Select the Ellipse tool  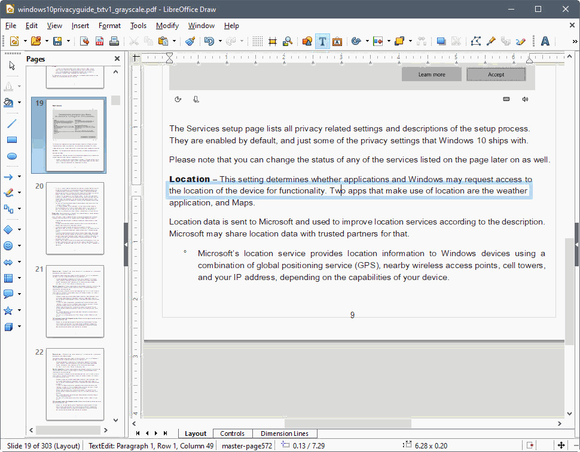(x=12, y=156)
